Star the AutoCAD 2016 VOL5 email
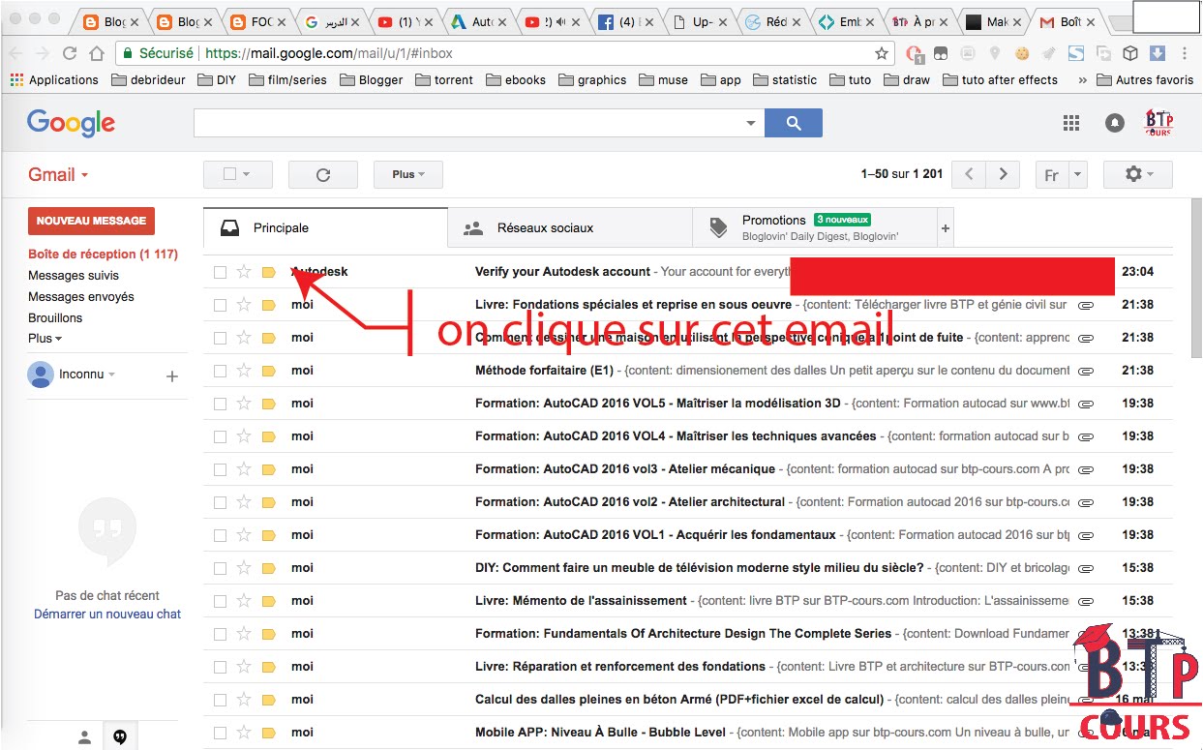Image resolution: width=1203 pixels, height=750 pixels. click(244, 404)
